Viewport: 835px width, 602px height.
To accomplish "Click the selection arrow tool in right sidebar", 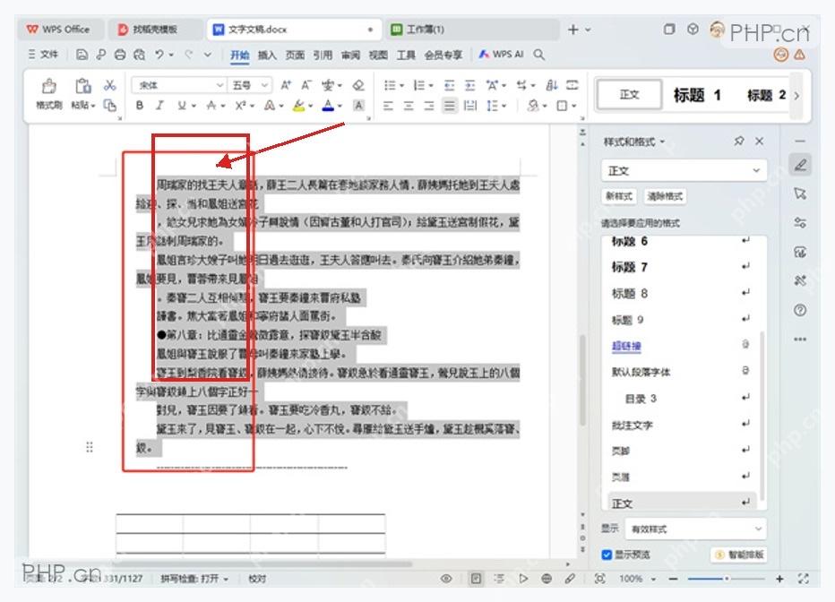I will click(800, 193).
